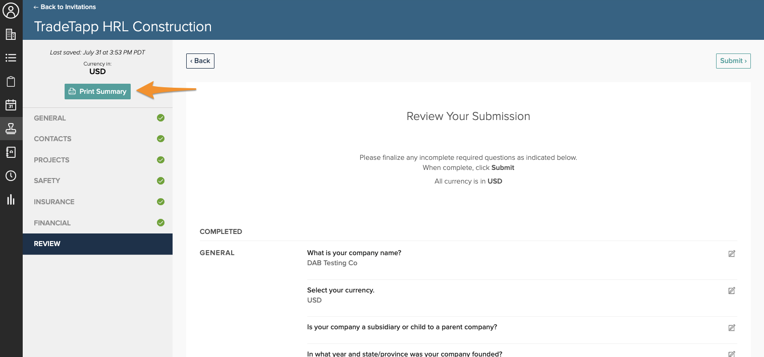Open the address book icon in sidebar
Viewport: 764px width, 357px height.
[11, 152]
